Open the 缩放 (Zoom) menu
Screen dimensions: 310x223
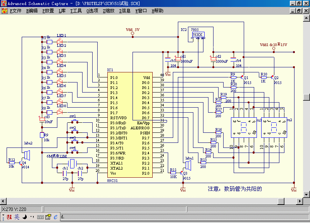point(108,11)
